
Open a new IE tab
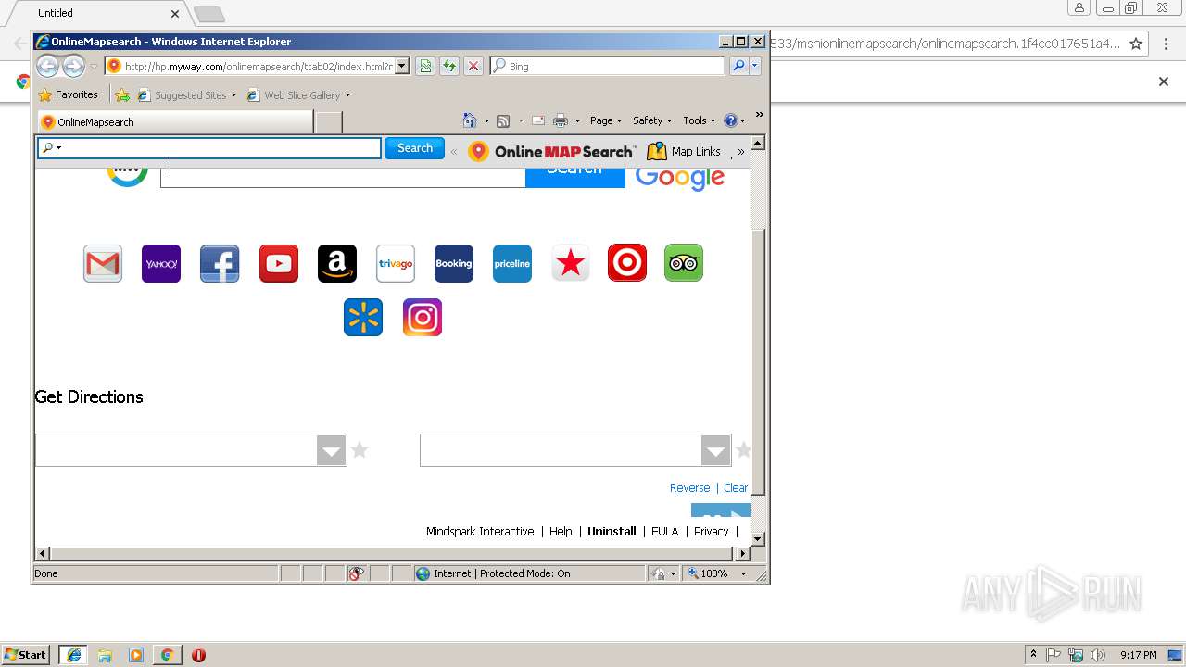(328, 122)
